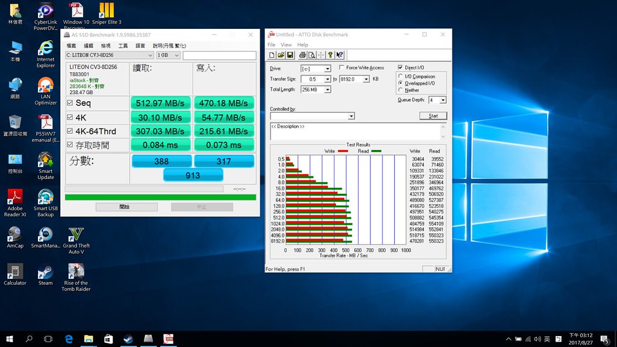617x347 pixels.
Task: Click the Description box scrollbar
Action: tap(443, 131)
